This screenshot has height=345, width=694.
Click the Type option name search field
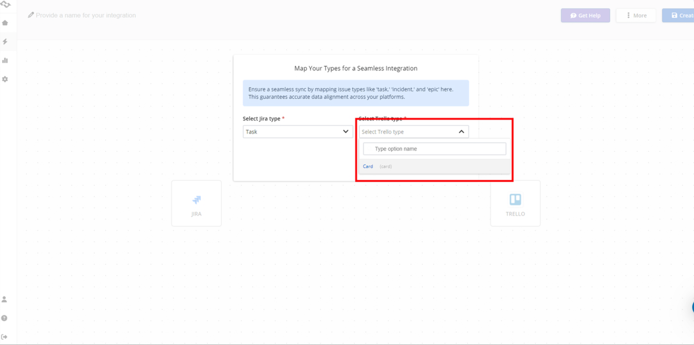435,149
